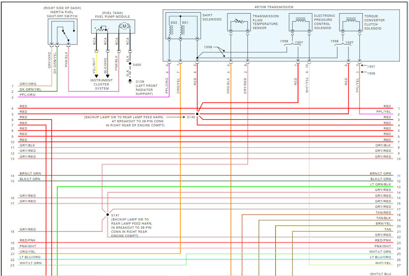Select the TRANSMISSION FLUID TEMPERATURE SENSOR label

tap(266, 22)
